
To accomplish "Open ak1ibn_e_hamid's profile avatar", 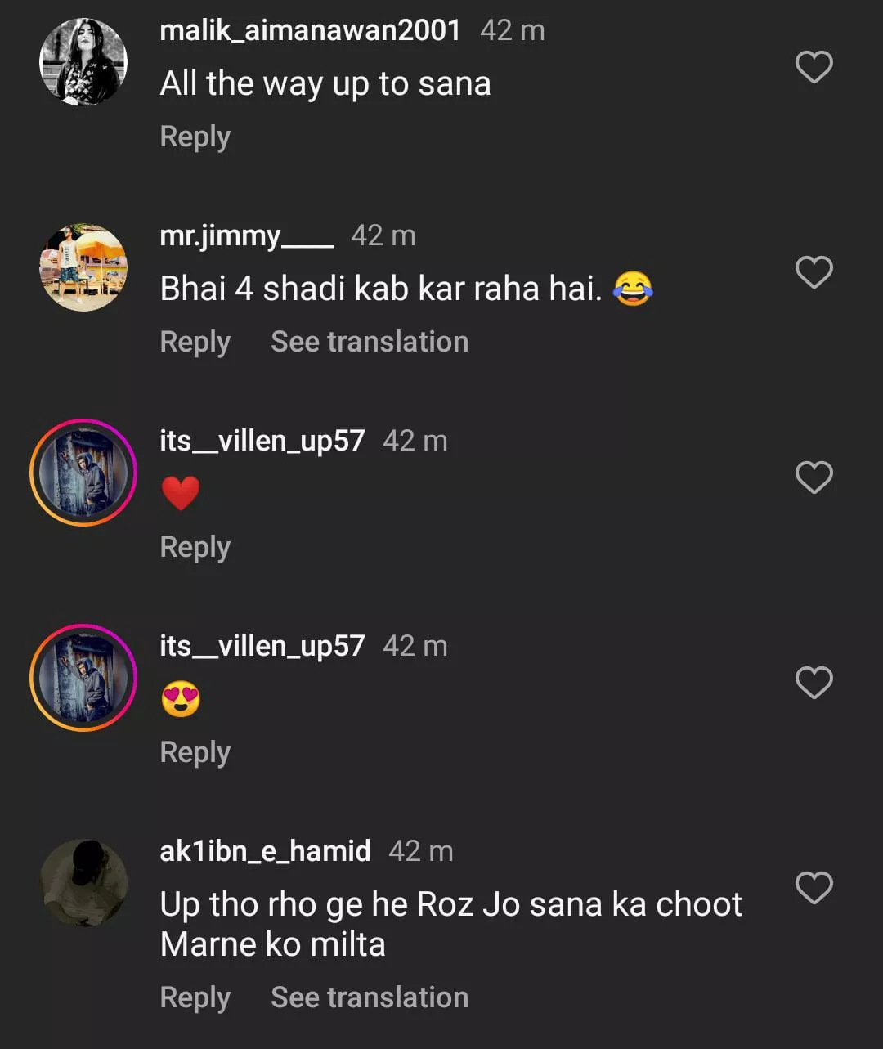I will 83,883.
